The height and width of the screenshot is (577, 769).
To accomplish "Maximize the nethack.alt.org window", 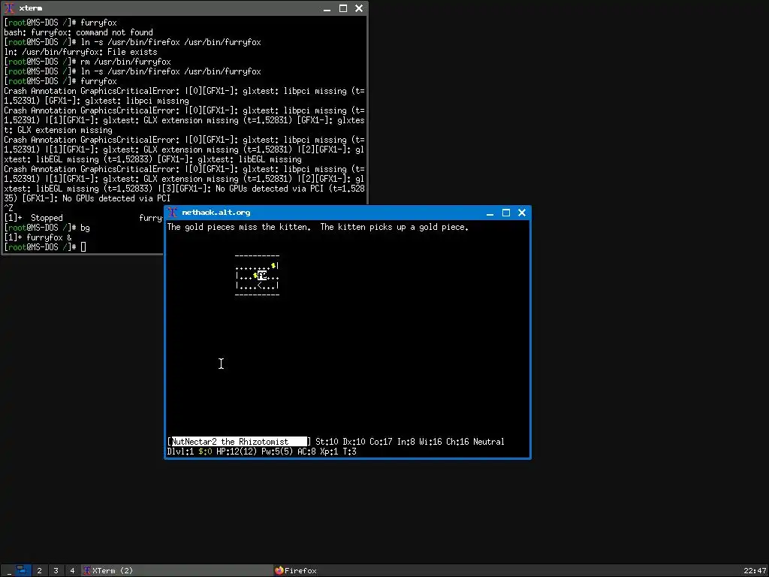I will (x=506, y=213).
